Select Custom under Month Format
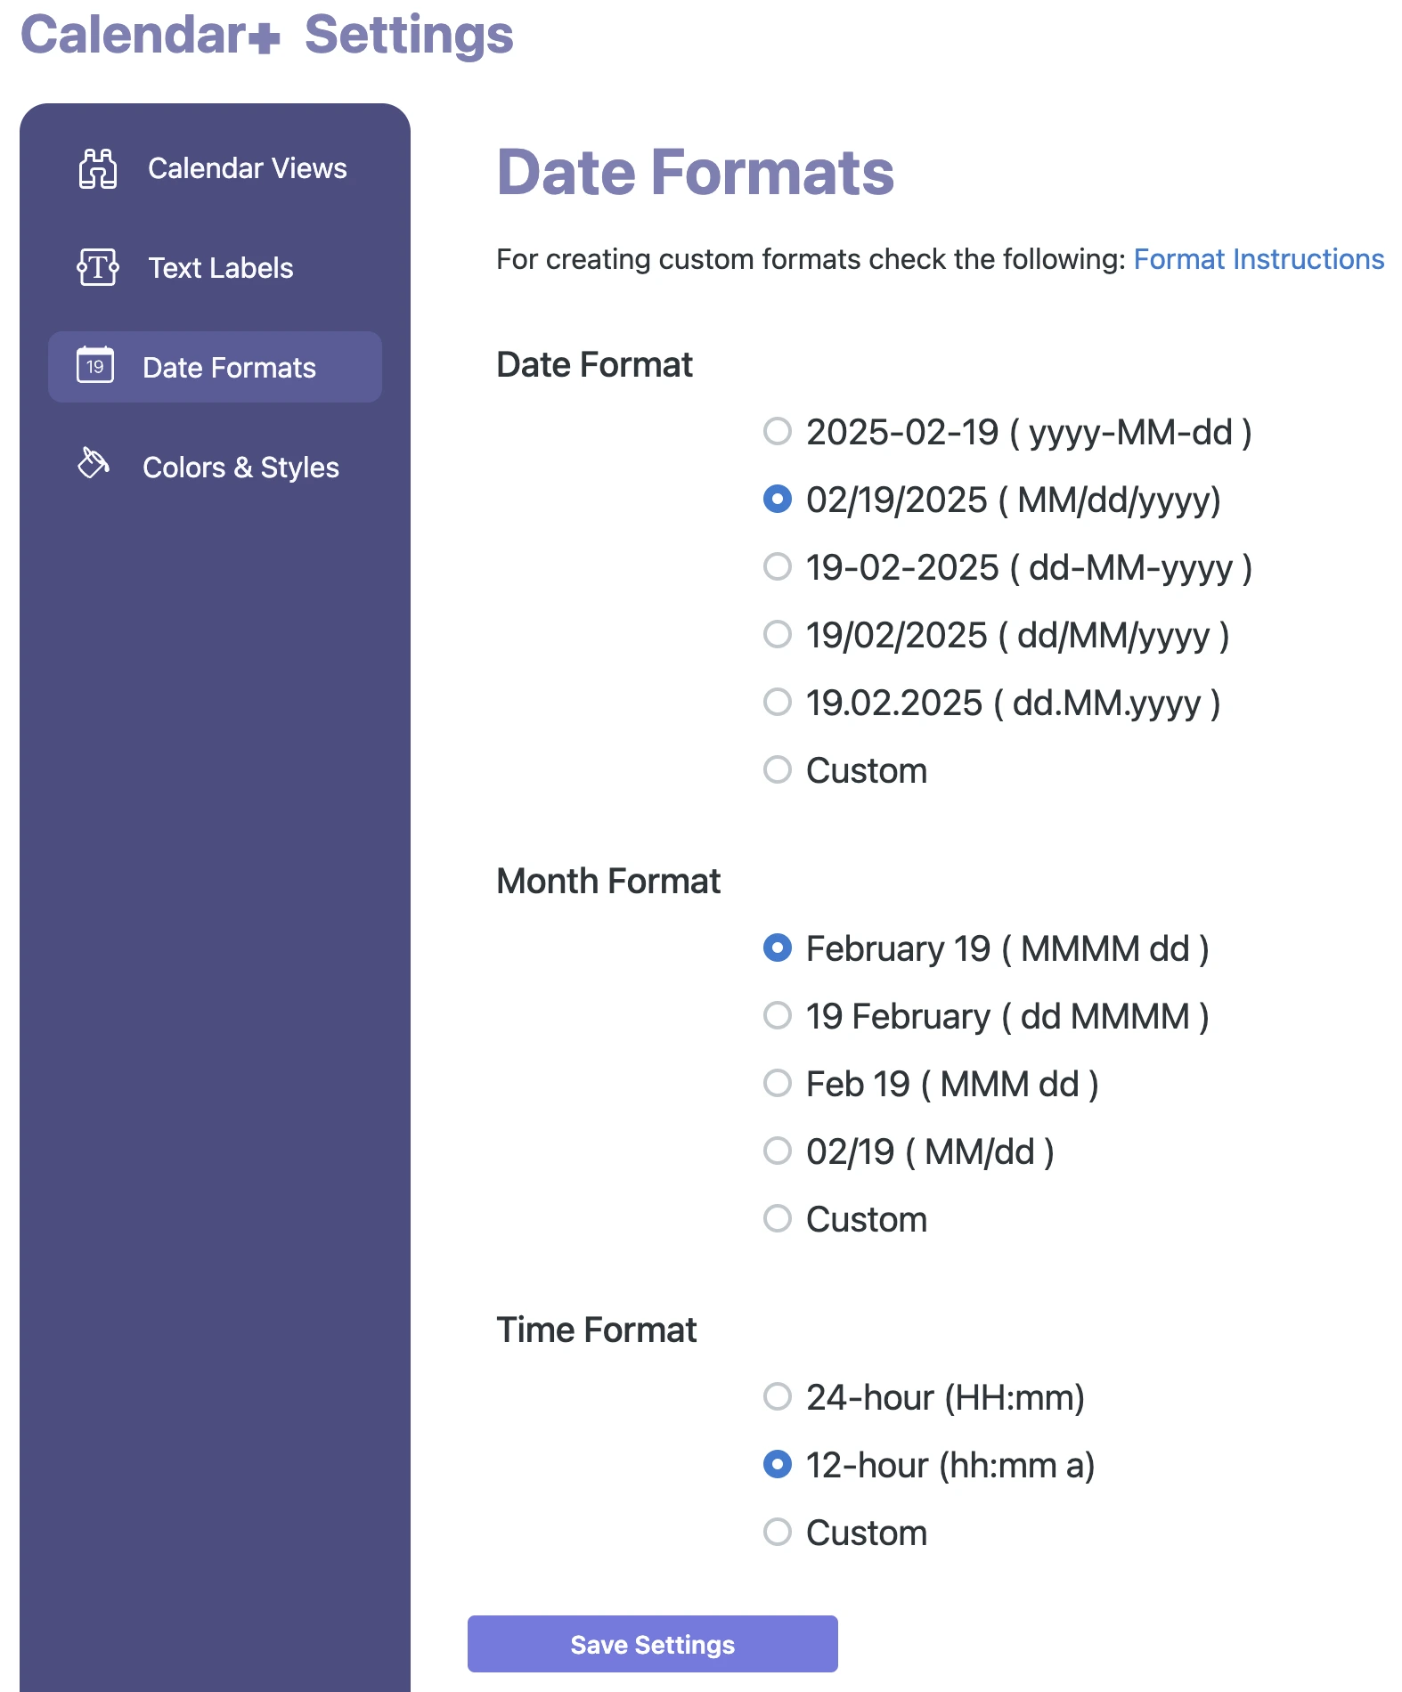The image size is (1402, 1692). pyautogui.click(x=778, y=1219)
